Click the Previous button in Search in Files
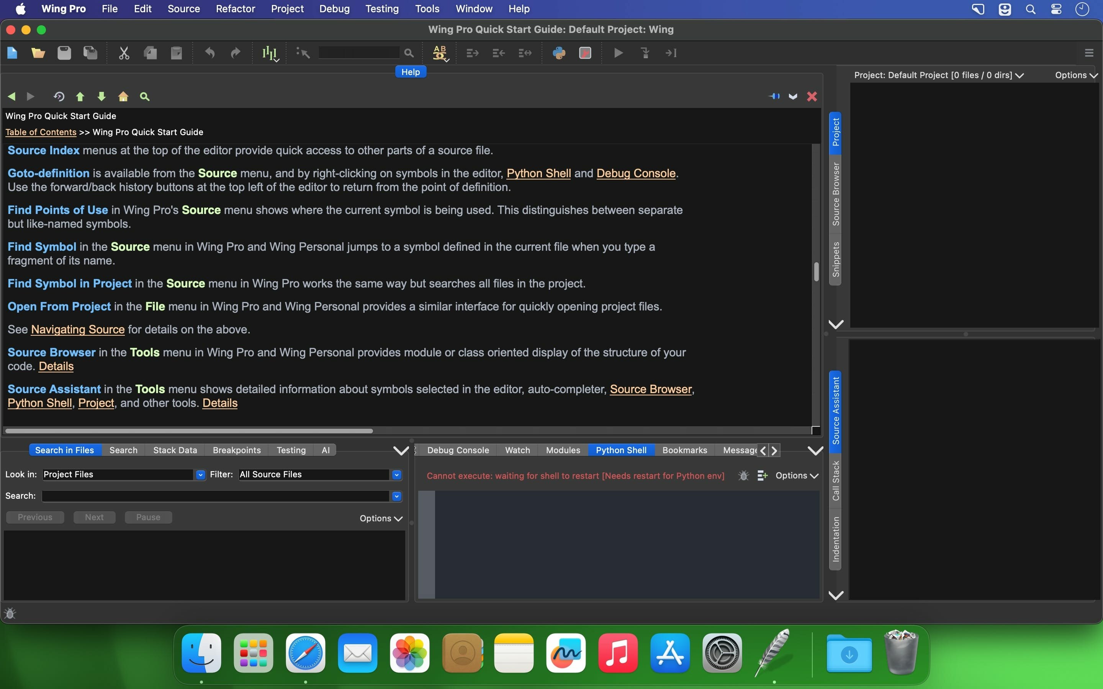The width and height of the screenshot is (1103, 689). 35,517
